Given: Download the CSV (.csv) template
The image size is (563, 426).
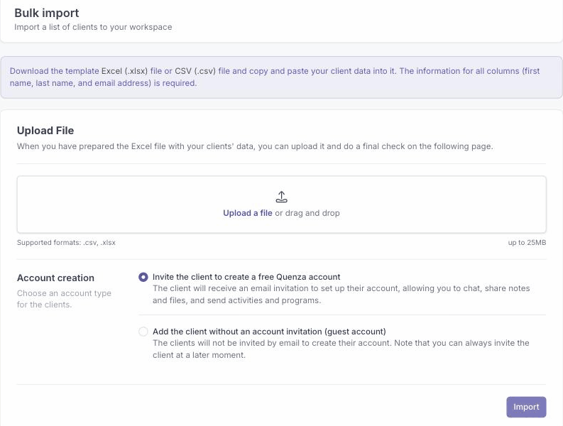Looking at the screenshot, I should (195, 71).
